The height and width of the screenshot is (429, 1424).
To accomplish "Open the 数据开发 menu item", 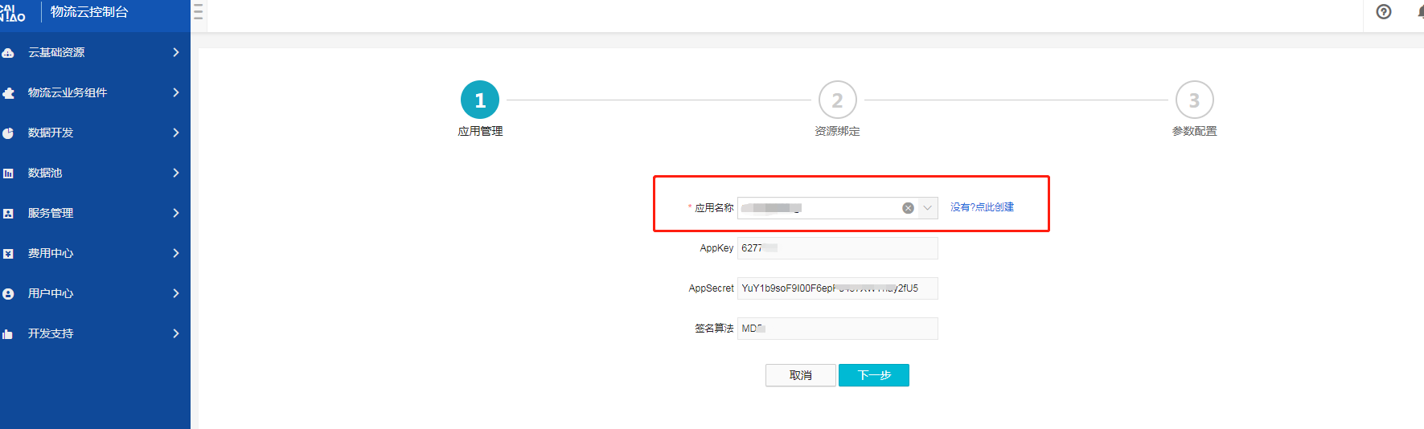I will tap(51, 133).
